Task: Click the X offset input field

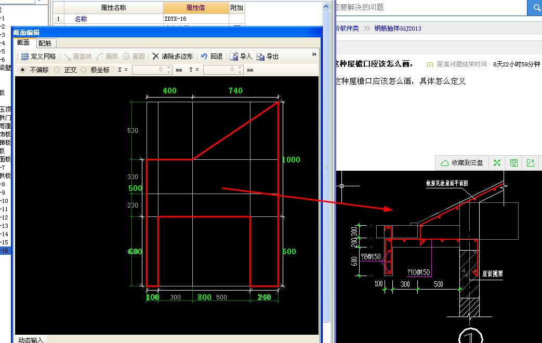Action: click(149, 70)
